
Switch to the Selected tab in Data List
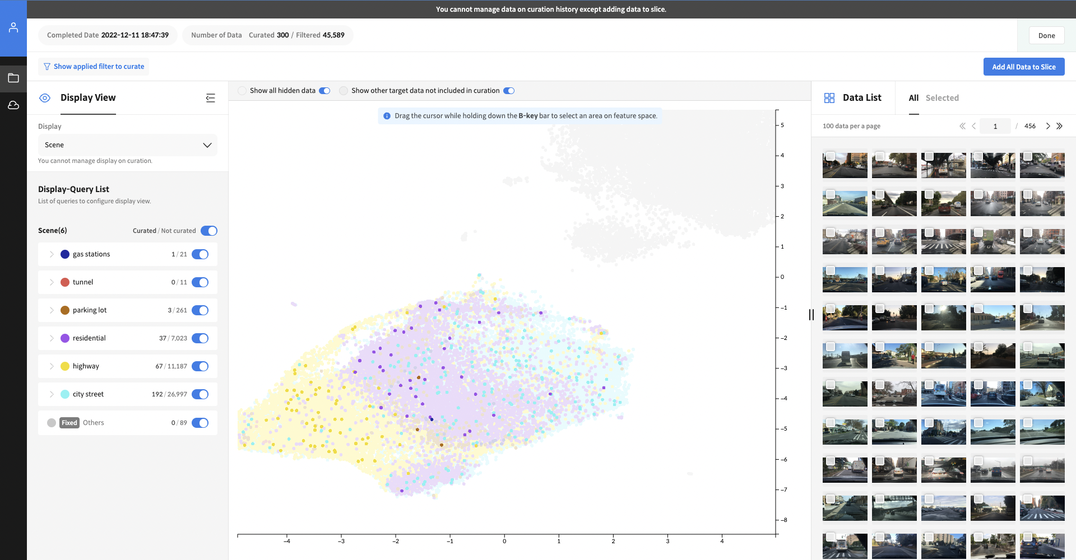click(942, 98)
